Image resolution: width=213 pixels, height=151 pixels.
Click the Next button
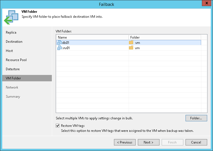point(149,142)
